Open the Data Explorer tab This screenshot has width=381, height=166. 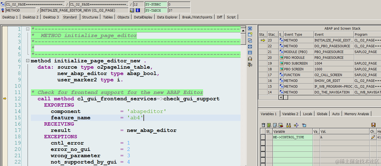[x=167, y=17]
